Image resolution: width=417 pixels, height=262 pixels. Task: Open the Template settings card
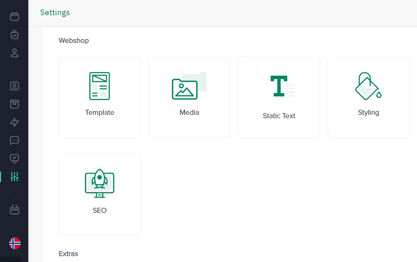[99, 97]
